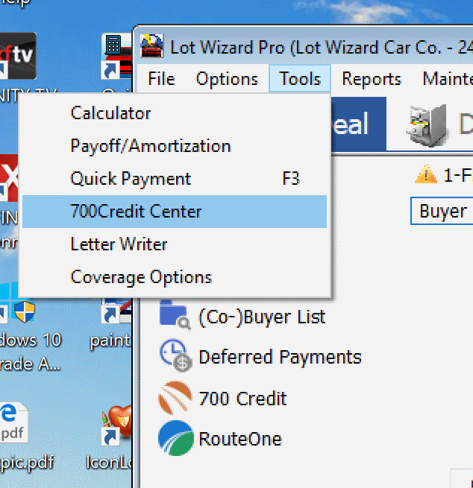
Task: Click the Deferred Payments clock icon
Action: [176, 357]
